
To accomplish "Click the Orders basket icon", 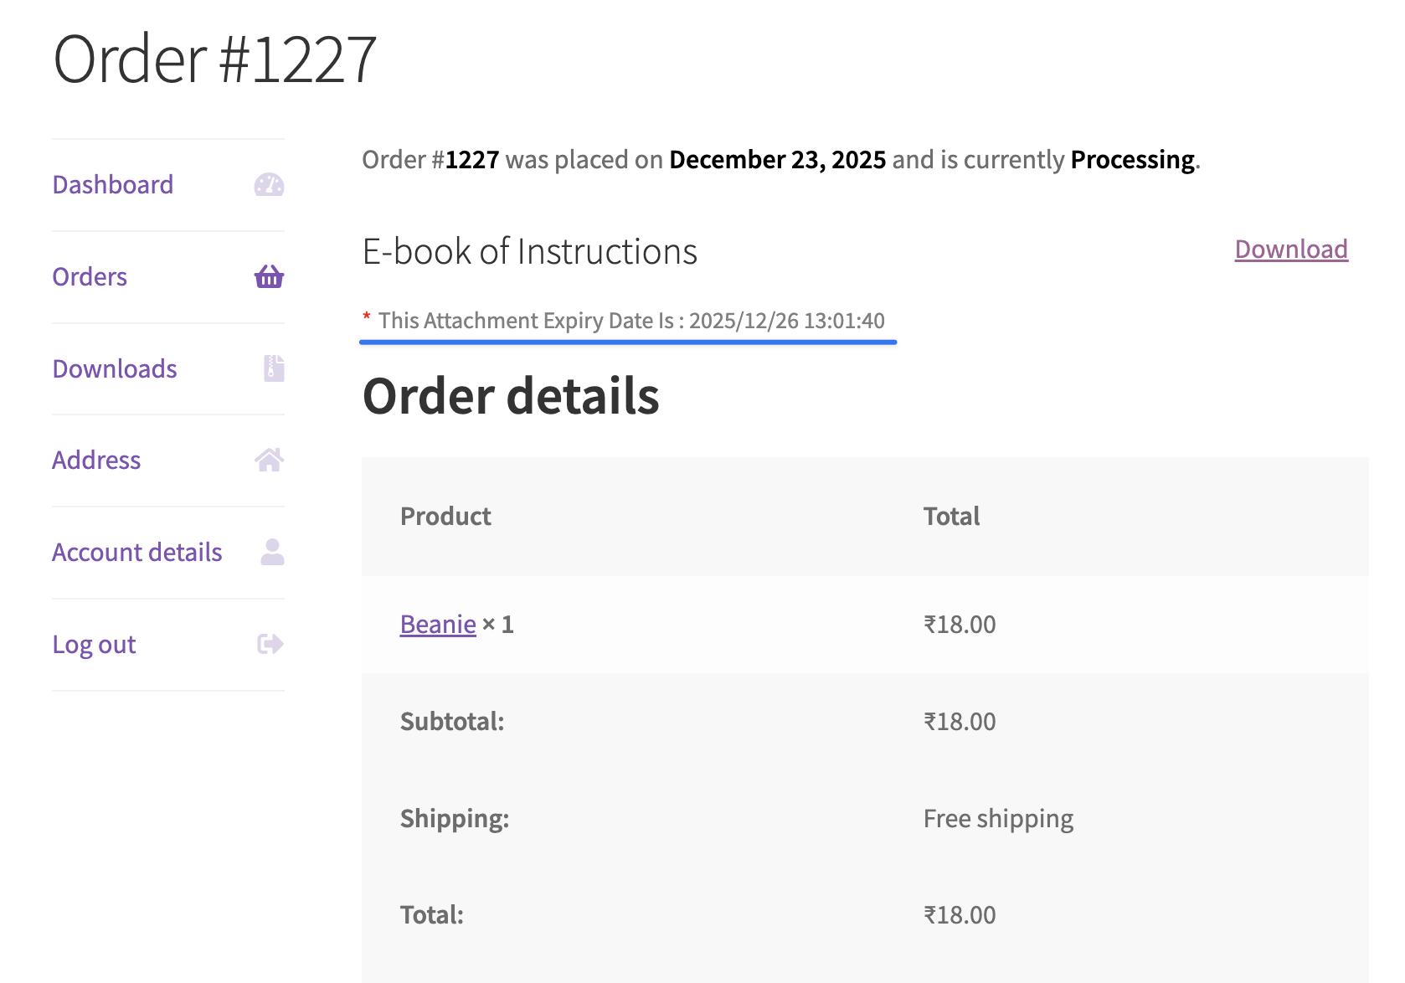I will (x=269, y=276).
